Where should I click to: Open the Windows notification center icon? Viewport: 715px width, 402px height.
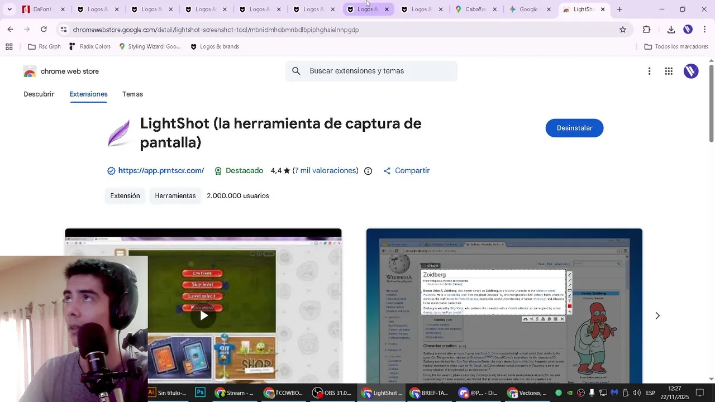click(700, 393)
